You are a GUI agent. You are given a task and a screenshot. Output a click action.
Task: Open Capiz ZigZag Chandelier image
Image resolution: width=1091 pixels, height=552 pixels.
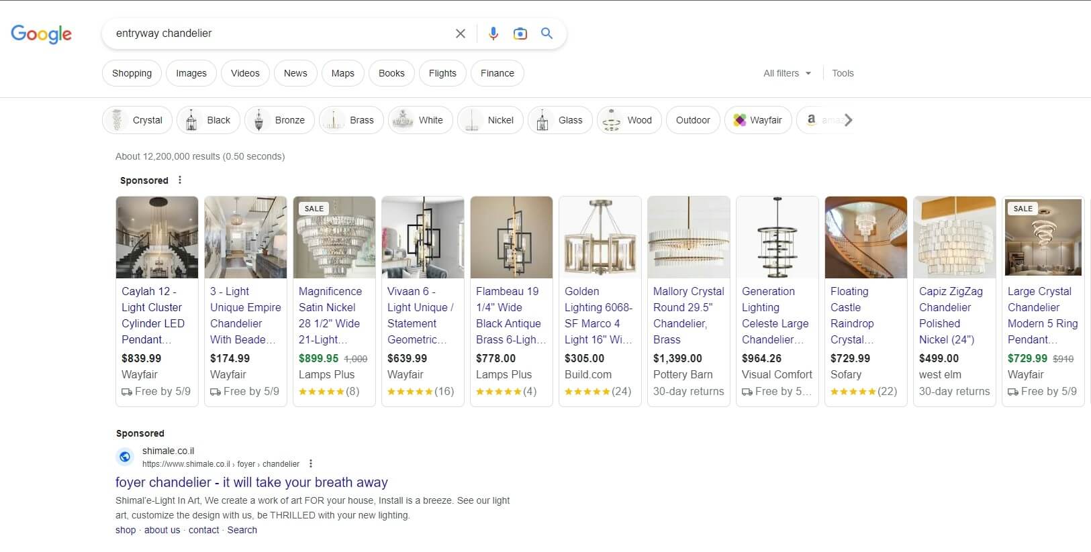coord(955,237)
